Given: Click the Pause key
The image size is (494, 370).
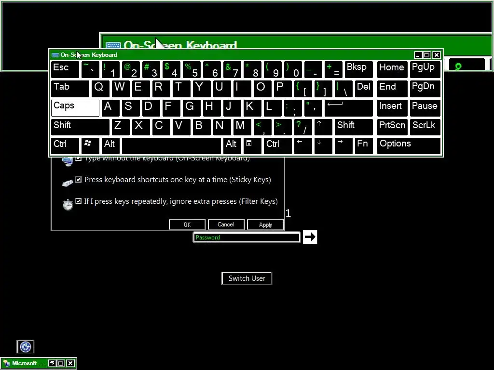Looking at the screenshot, I should point(425,108).
